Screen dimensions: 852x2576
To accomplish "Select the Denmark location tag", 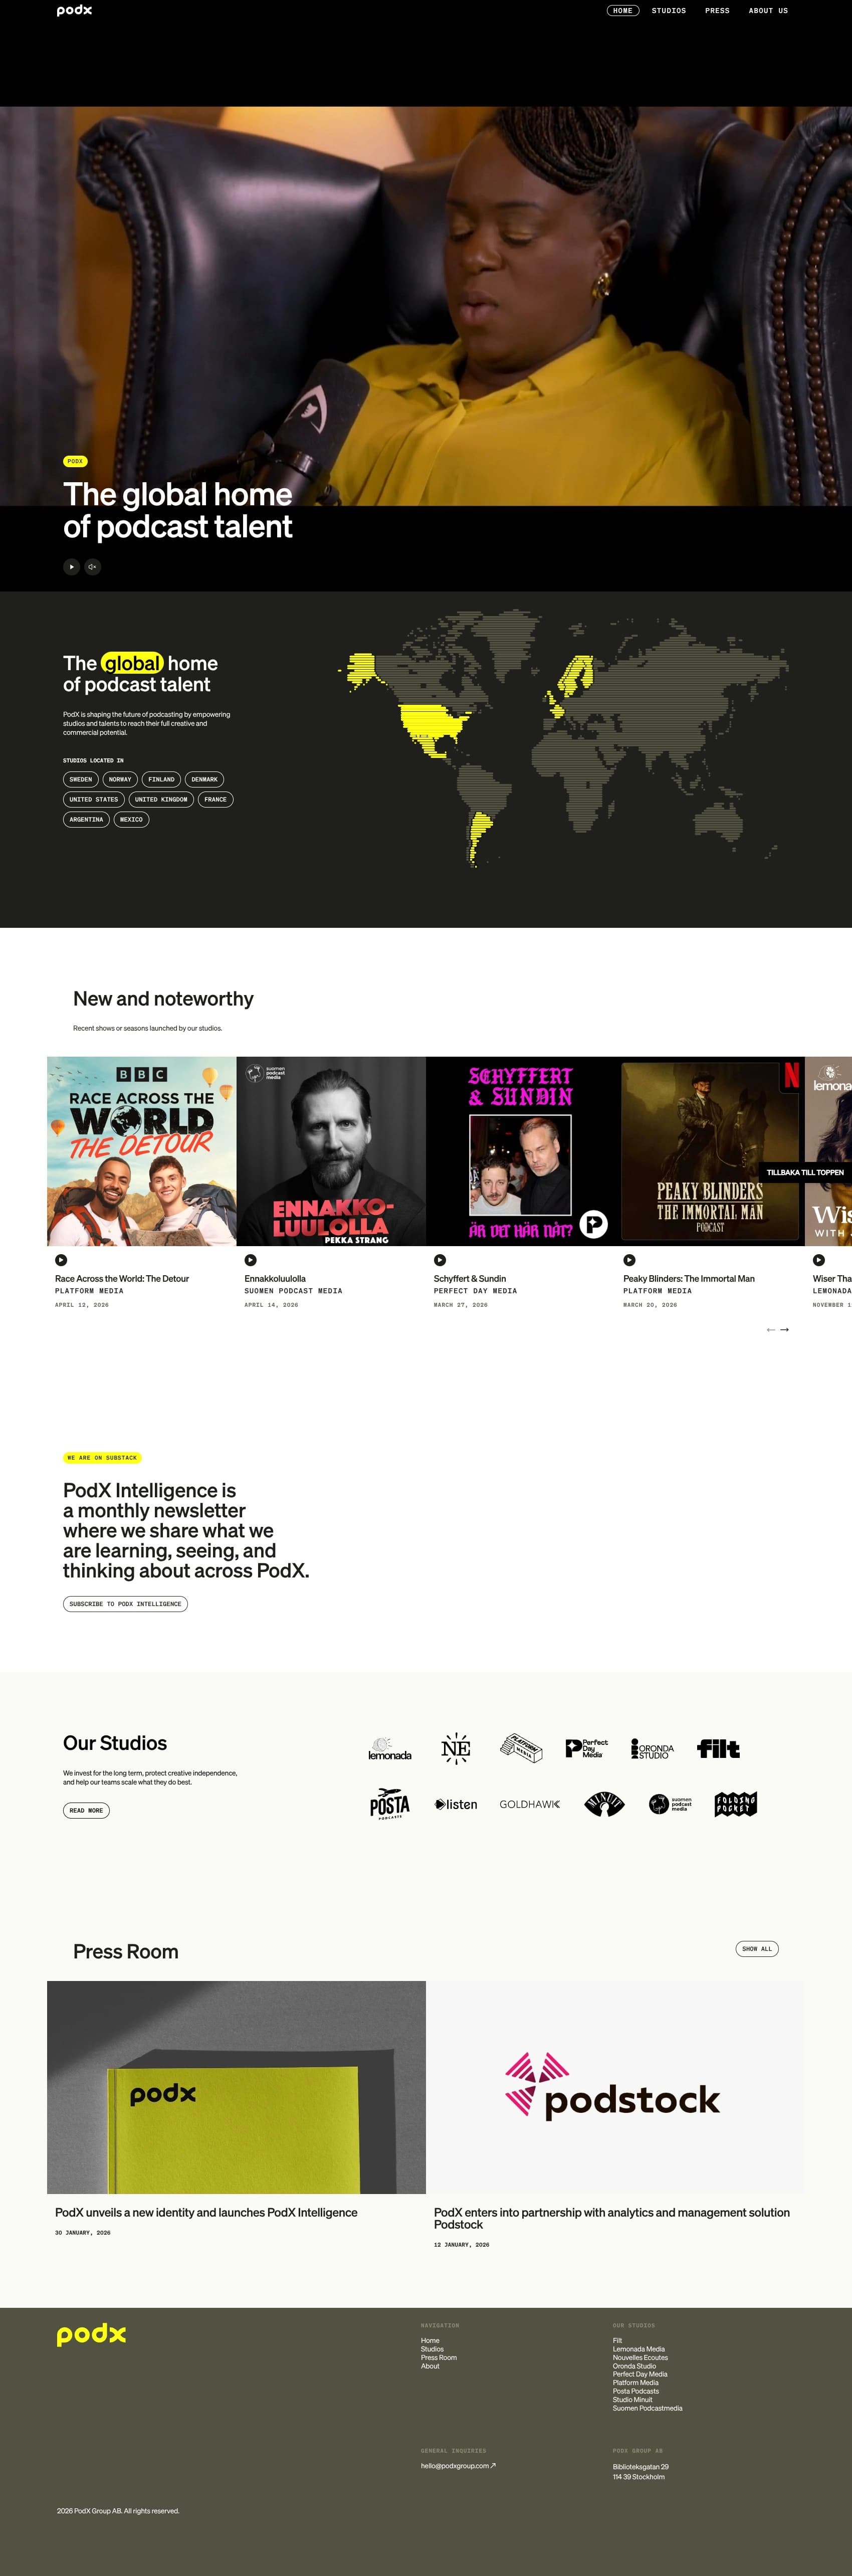I will [204, 779].
